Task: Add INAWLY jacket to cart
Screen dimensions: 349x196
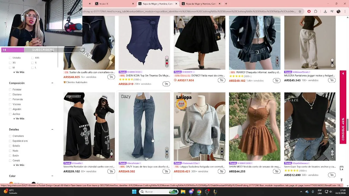Action: [x=276, y=81]
